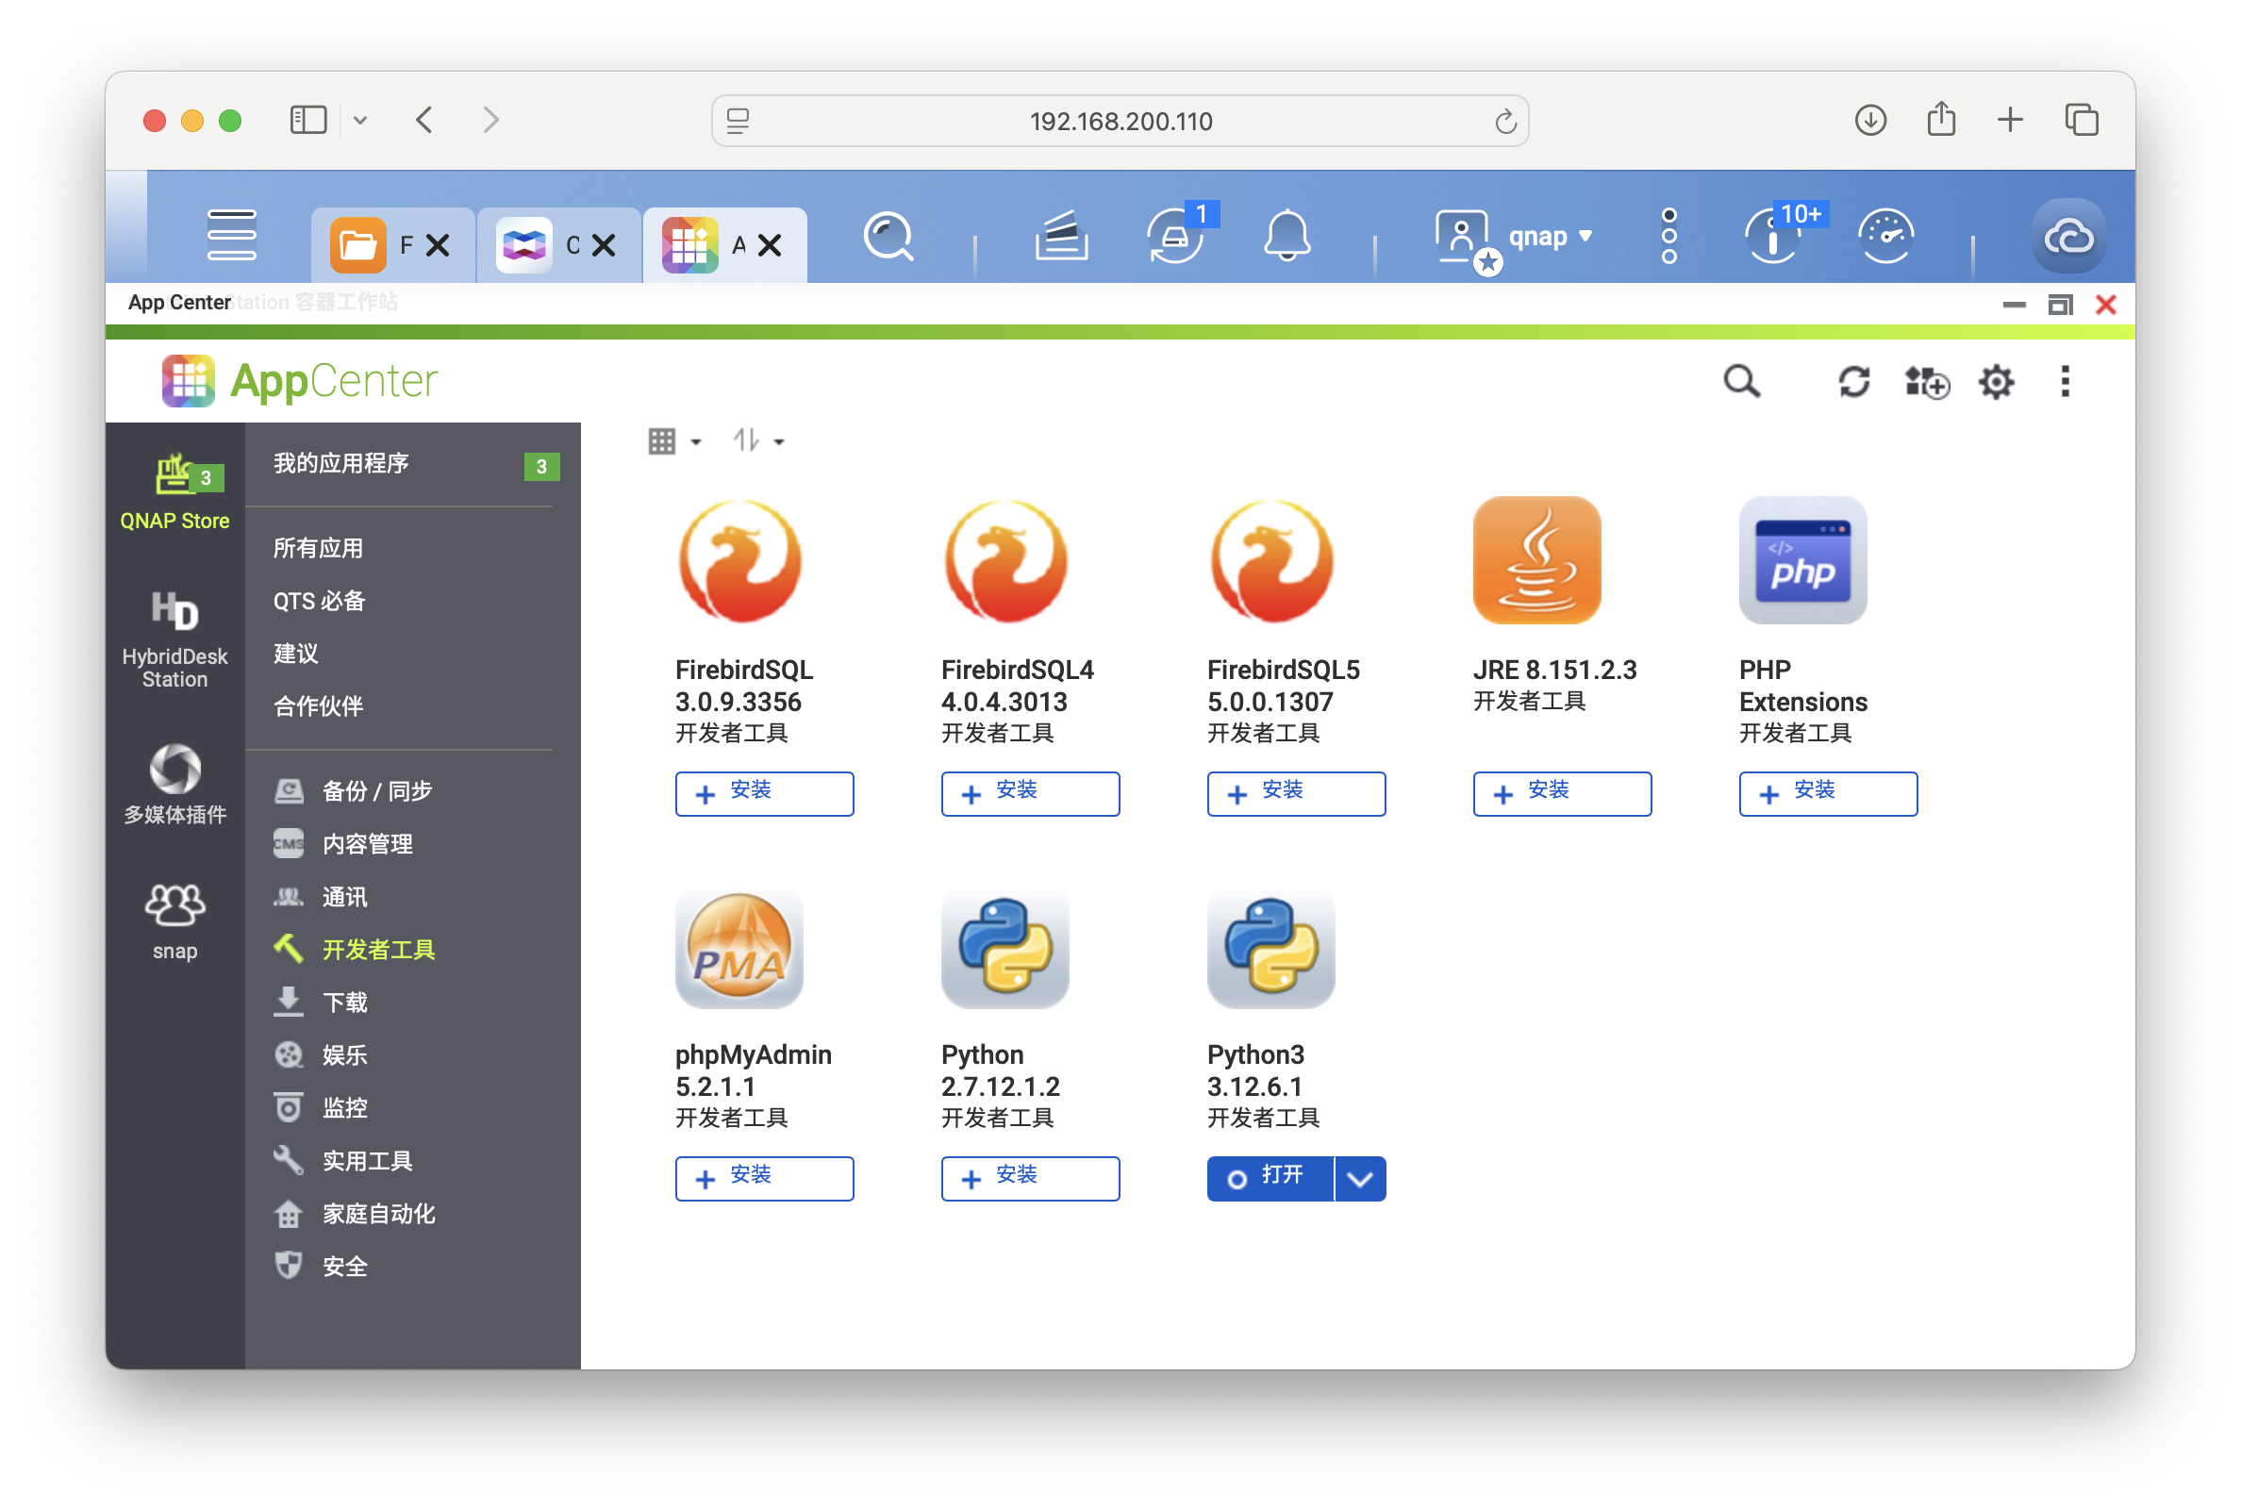Screen dimensions: 2241x1509
Task: Install FirebirdSQL4 4.0.4.3013
Action: [x=1030, y=793]
